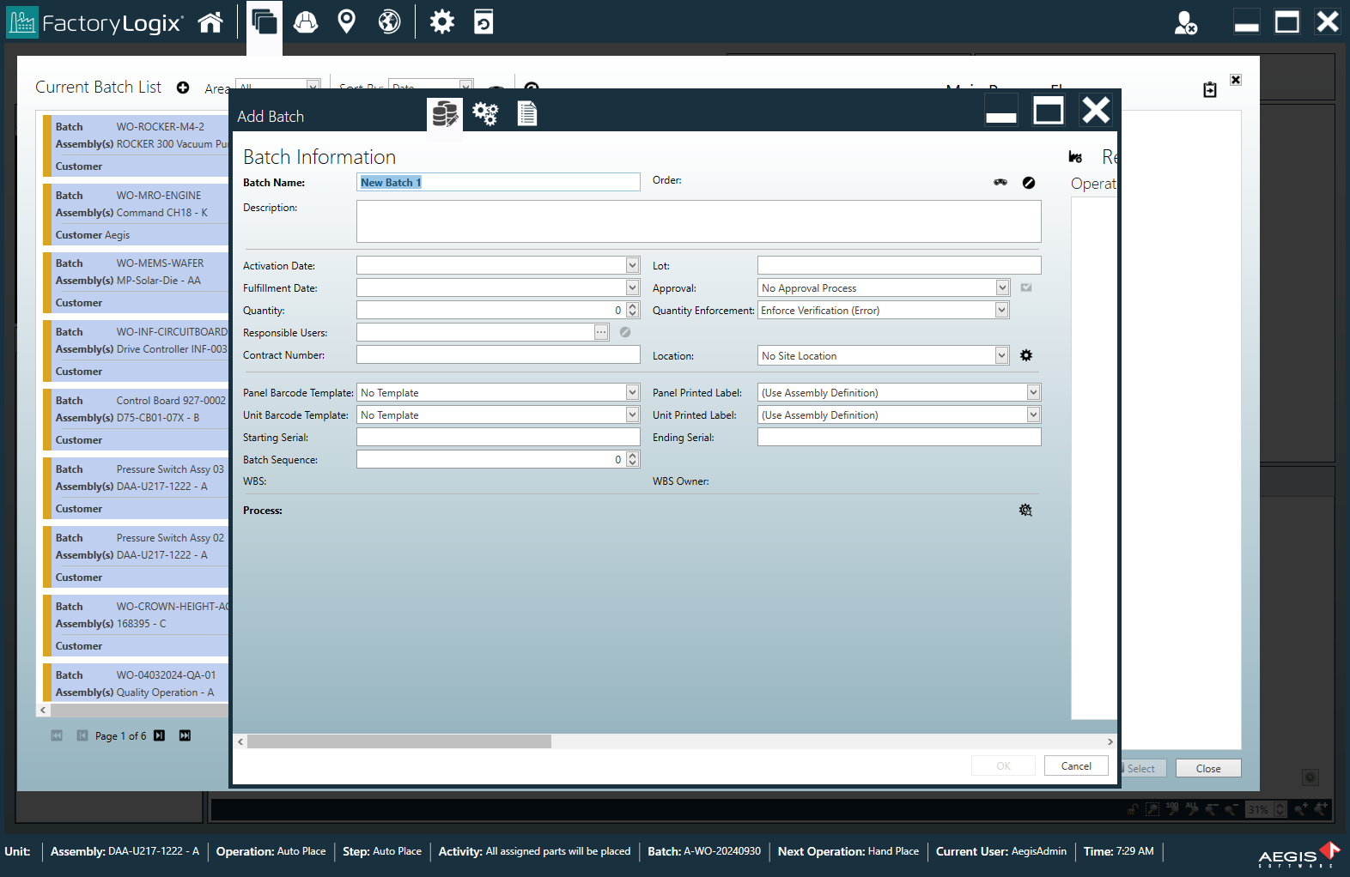This screenshot has width=1350, height=877.
Task: Click the Order search binoculars icon
Action: coord(1000,182)
